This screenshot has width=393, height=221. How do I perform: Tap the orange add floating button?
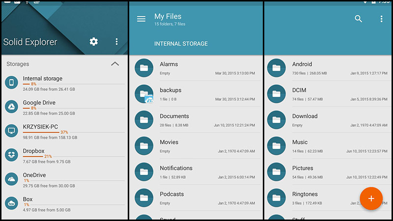point(371,198)
